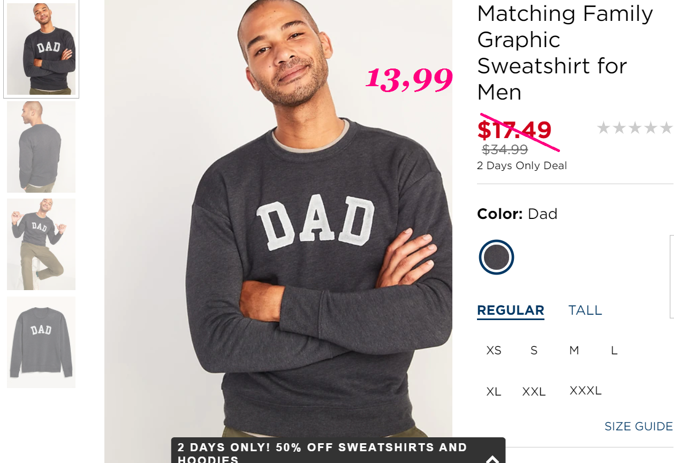Choose size S
Viewport: 674px width, 463px height.
534,351
